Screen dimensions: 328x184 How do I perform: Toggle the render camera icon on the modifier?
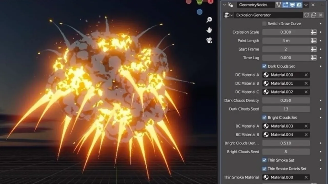pyautogui.click(x=299, y=5)
